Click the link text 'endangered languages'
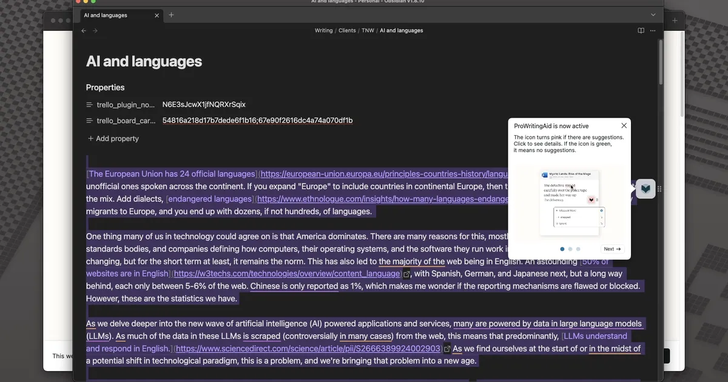The height and width of the screenshot is (382, 728). tap(210, 199)
